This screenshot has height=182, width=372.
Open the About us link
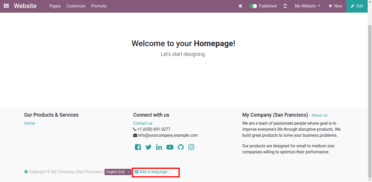click(319, 115)
